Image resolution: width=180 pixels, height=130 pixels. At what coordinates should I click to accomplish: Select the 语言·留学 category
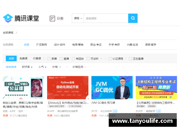click(x=150, y=45)
